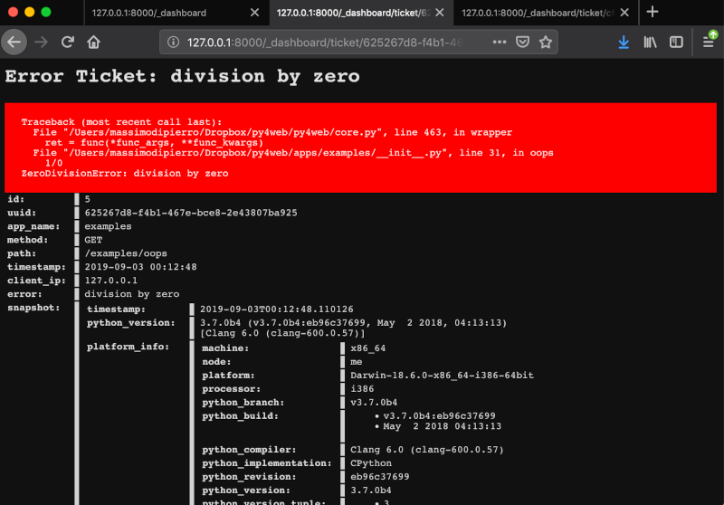Open page actions three-dot menu
Image resolution: width=724 pixels, height=505 pixels.
coord(500,43)
